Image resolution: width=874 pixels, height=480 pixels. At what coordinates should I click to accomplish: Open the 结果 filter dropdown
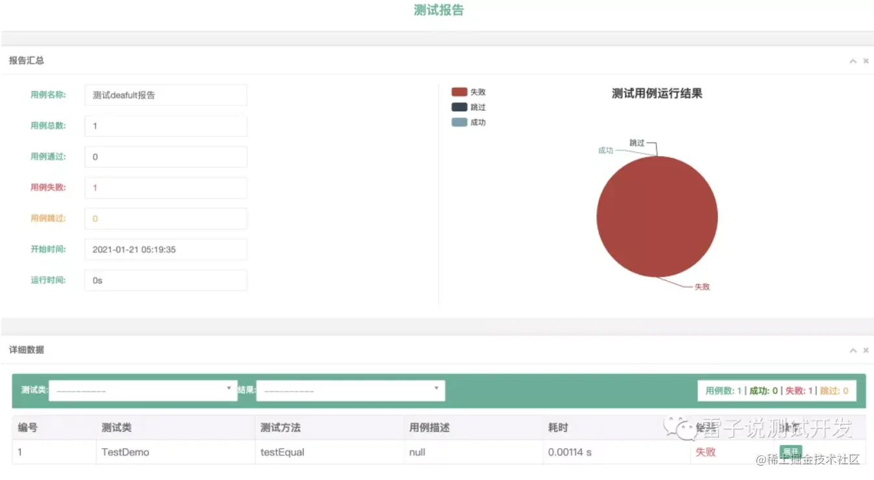pos(351,390)
